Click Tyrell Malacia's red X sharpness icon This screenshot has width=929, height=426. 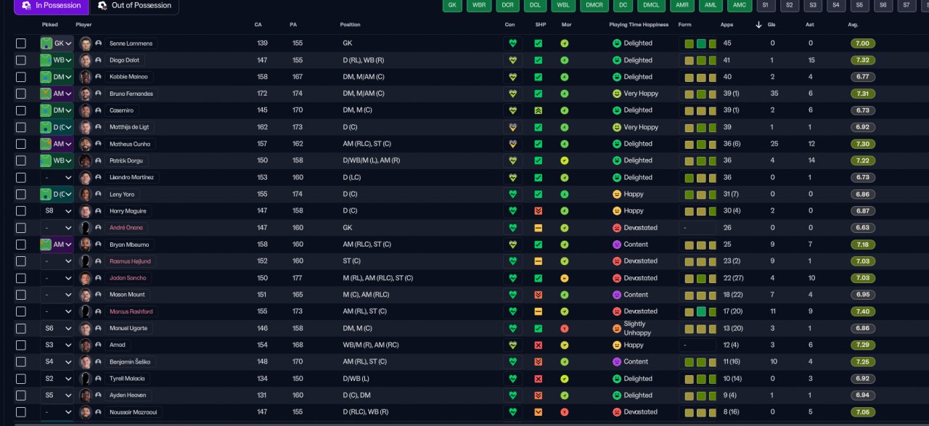click(538, 379)
